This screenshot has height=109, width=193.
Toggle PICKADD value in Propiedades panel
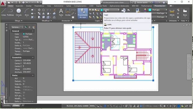click(x=26, y=27)
